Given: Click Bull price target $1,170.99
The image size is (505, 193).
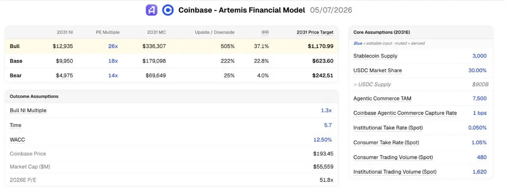Looking at the screenshot, I should [x=320, y=46].
